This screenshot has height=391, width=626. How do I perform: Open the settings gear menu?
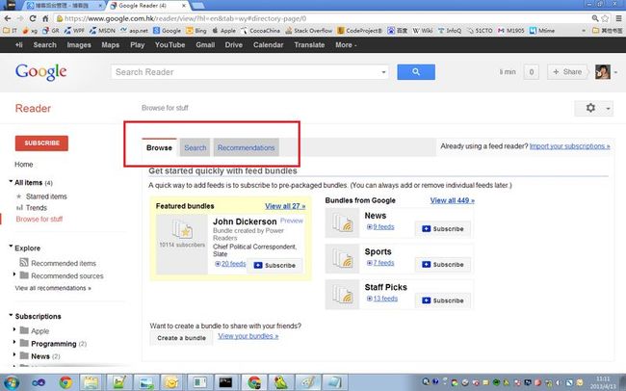(590, 108)
